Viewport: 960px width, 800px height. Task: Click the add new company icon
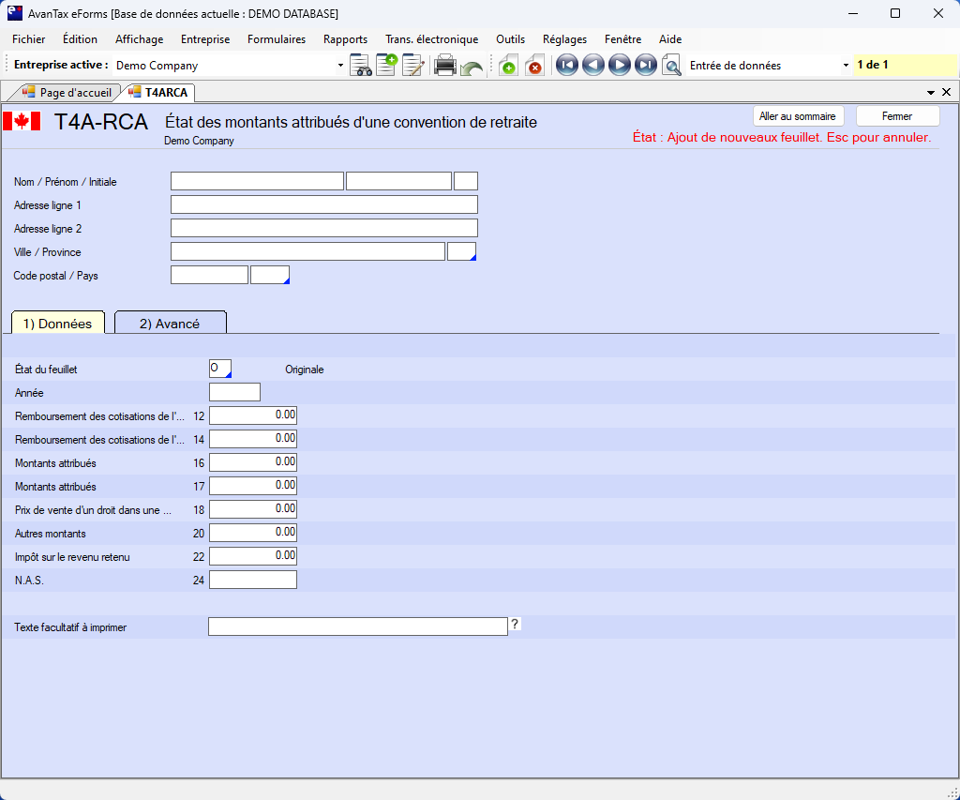386,66
